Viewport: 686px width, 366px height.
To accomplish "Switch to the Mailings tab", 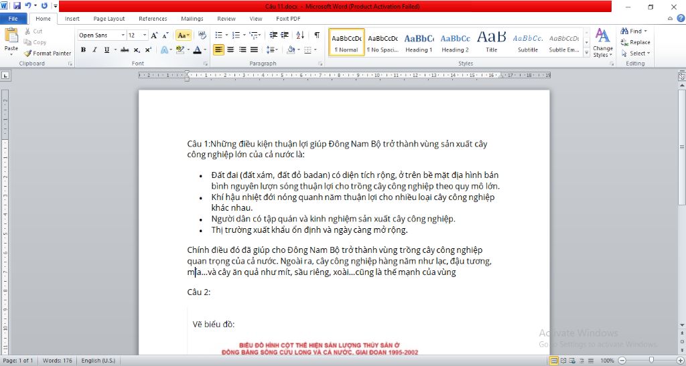I will 192,19.
